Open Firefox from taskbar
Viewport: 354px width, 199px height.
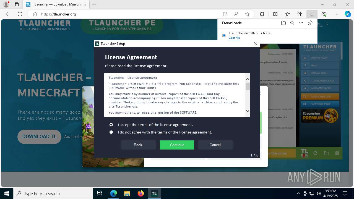tap(141, 193)
